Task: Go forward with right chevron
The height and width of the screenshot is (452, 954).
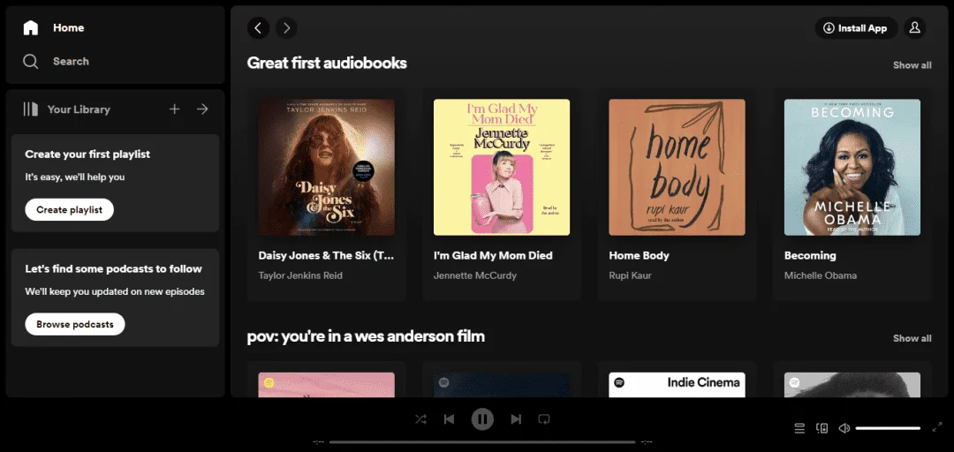Action: pos(286,28)
